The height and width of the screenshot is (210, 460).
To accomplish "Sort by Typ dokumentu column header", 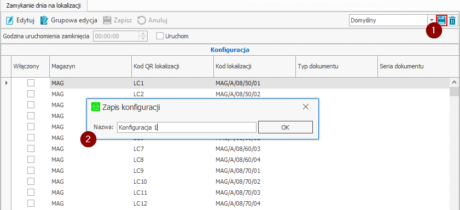I will (x=336, y=66).
